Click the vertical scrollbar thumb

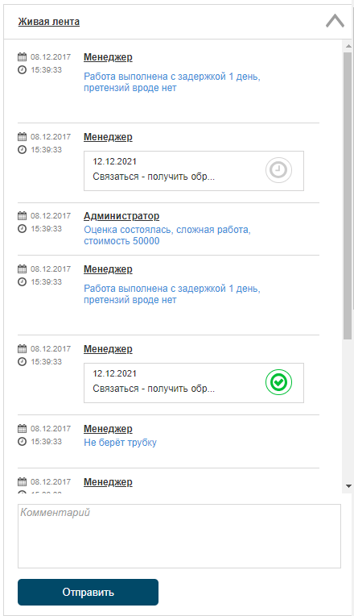(x=348, y=195)
